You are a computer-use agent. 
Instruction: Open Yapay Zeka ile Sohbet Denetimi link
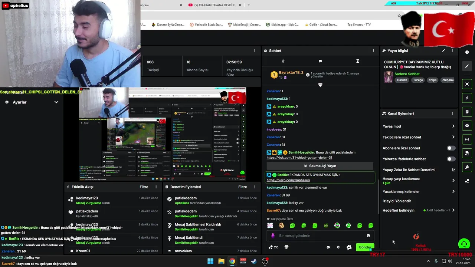419,170
